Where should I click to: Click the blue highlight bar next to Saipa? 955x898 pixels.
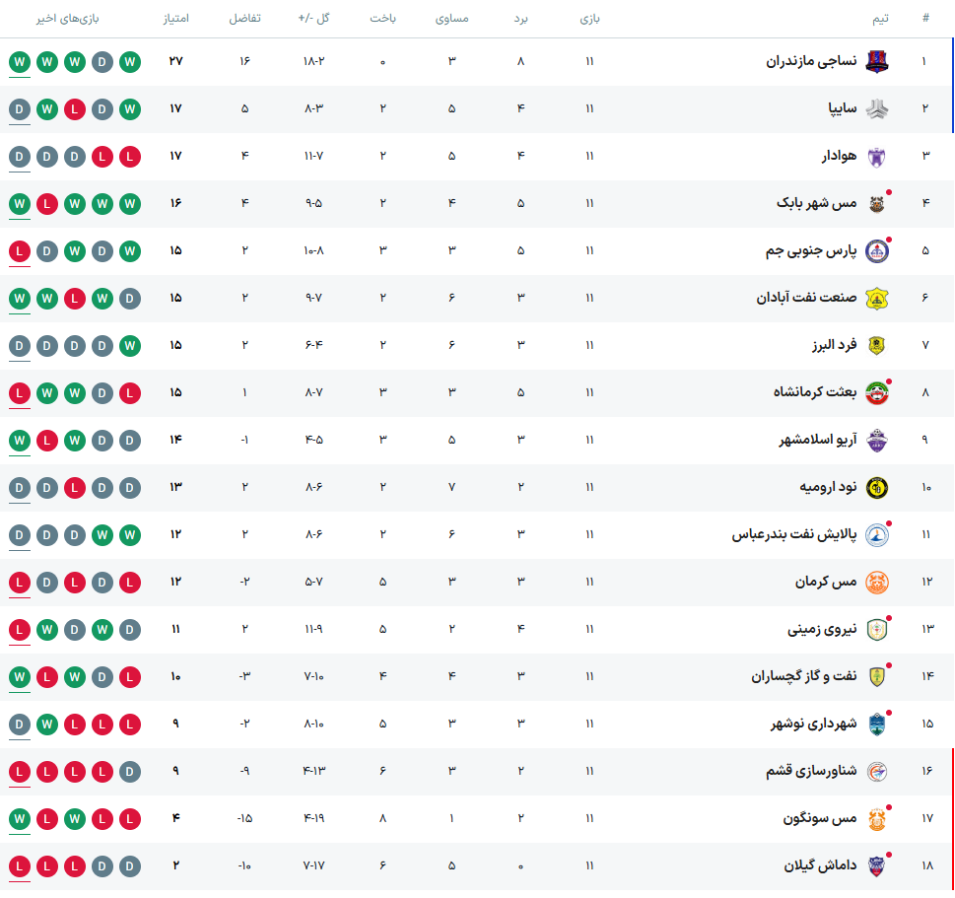pyautogui.click(x=952, y=108)
